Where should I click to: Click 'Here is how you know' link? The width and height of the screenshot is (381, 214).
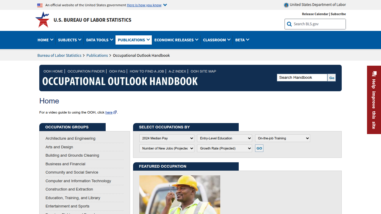pos(144,5)
